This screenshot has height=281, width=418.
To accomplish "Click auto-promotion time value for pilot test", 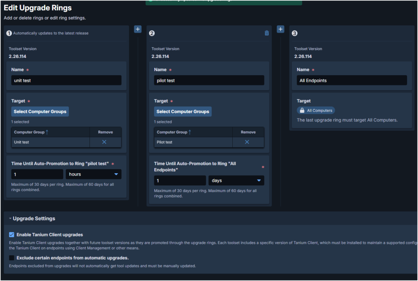I will click(x=180, y=181).
